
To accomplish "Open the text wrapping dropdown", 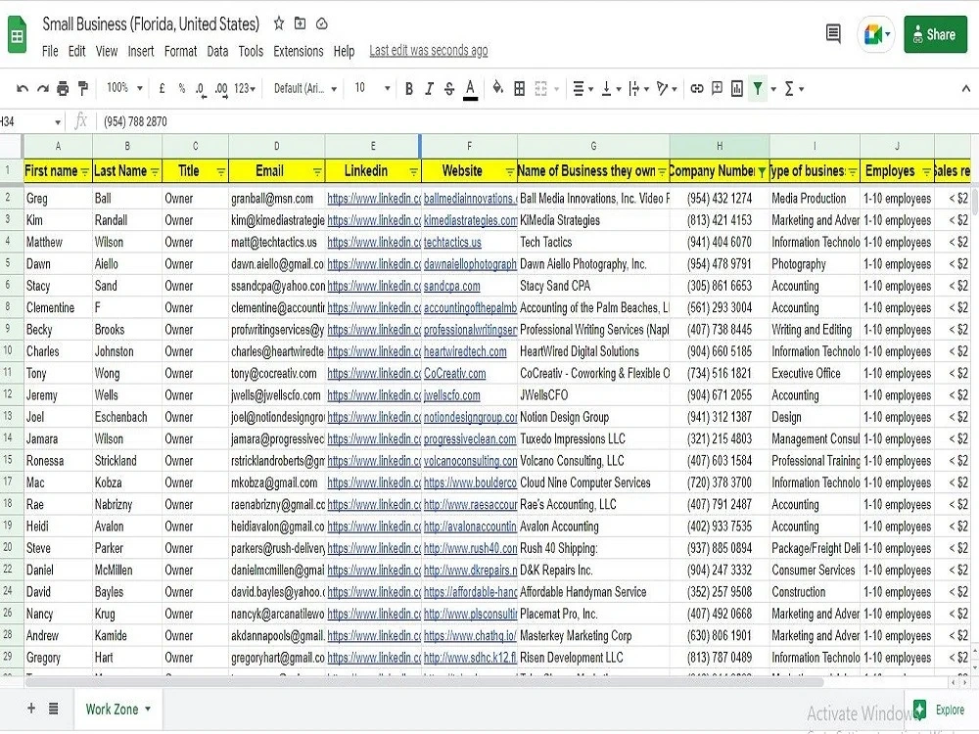I will tap(638, 89).
